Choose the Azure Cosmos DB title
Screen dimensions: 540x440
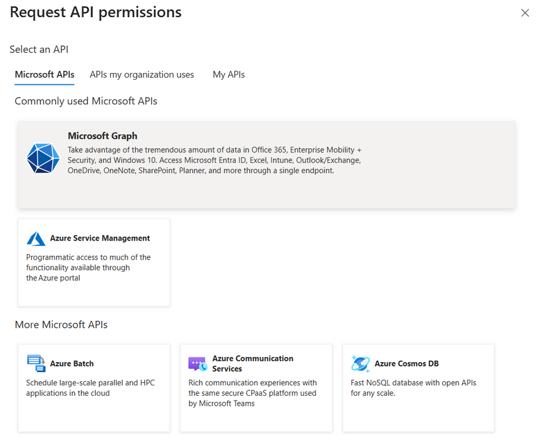coord(407,363)
